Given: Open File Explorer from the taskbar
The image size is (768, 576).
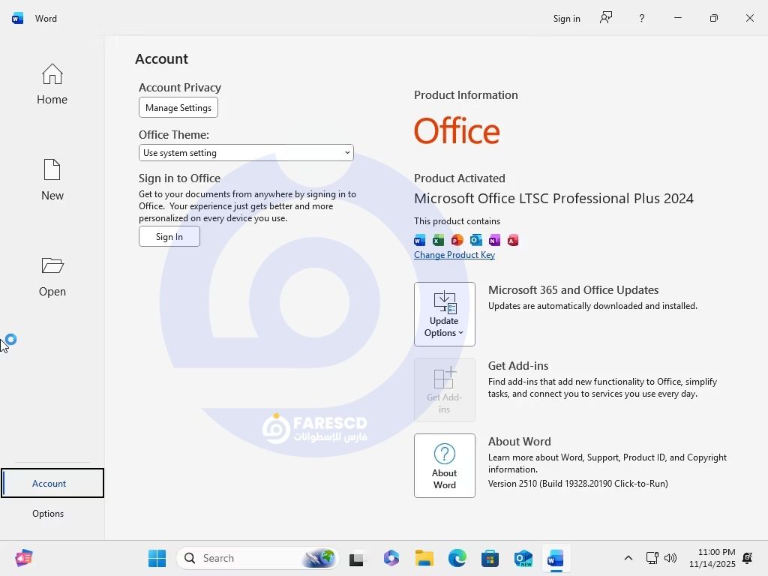Looking at the screenshot, I should click(x=424, y=558).
